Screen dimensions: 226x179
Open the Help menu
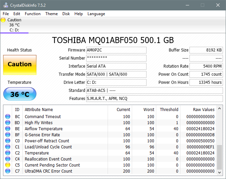[x=78, y=14]
